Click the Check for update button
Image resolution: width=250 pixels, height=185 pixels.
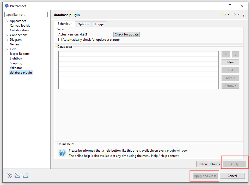(126, 34)
